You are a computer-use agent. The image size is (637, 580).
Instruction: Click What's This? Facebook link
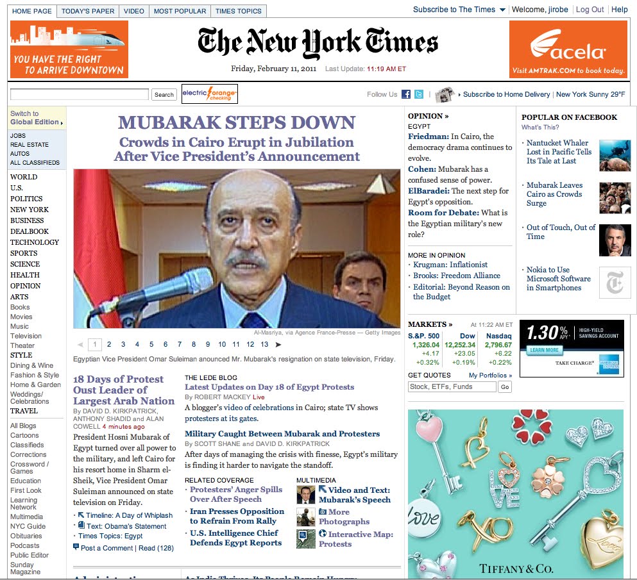point(540,127)
